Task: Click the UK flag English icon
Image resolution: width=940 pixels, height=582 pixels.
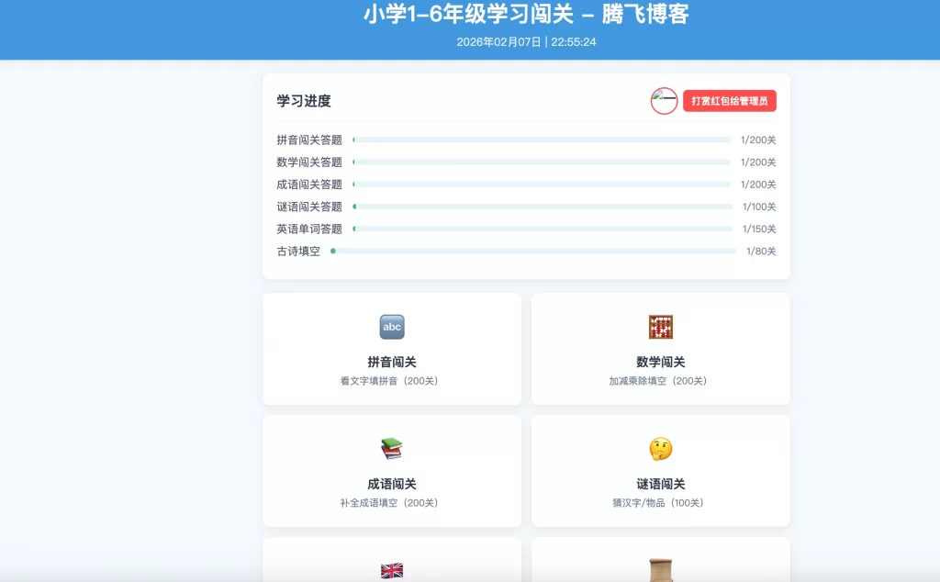Action: 392,571
